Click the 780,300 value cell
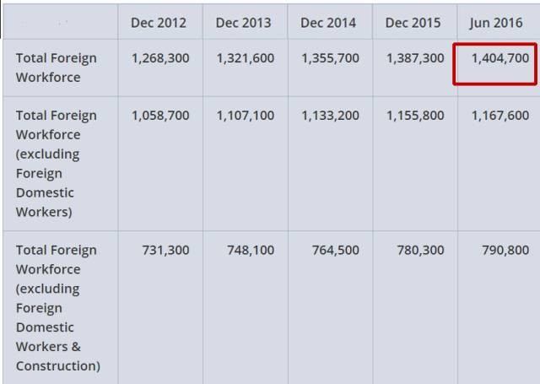The image size is (540, 384). [x=421, y=250]
